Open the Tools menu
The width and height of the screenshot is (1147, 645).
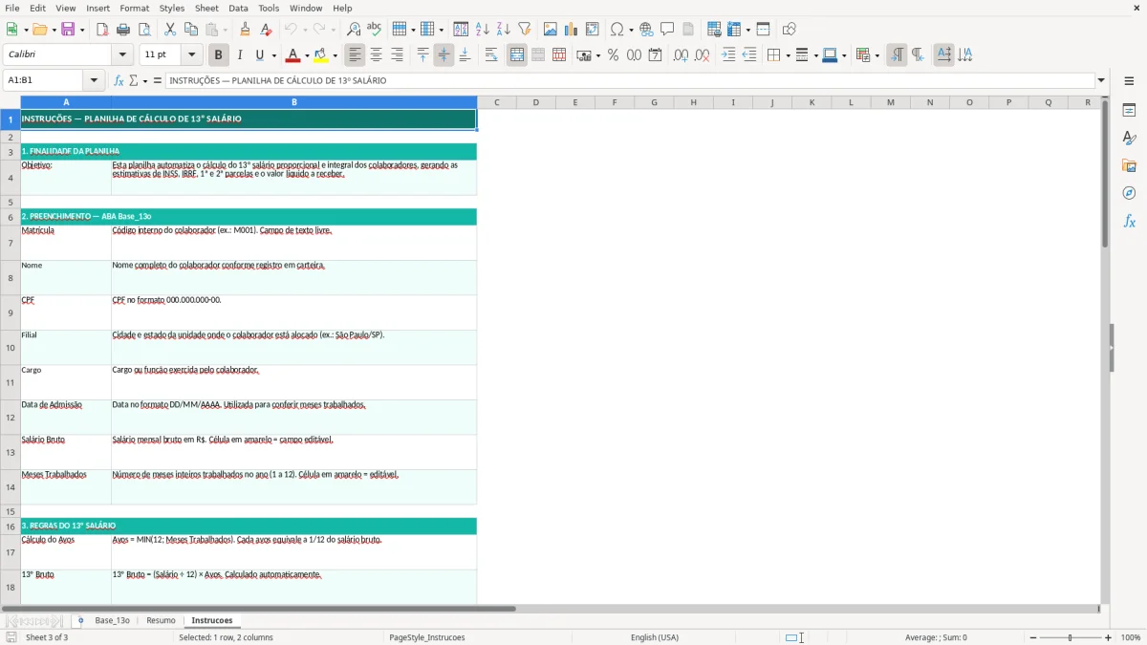tap(269, 8)
